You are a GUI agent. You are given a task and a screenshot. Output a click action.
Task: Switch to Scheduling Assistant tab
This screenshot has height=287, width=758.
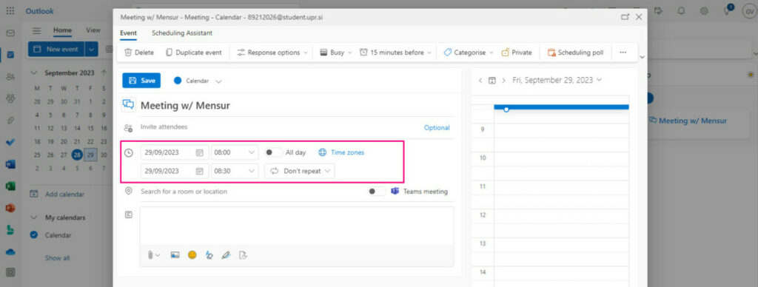tap(182, 33)
